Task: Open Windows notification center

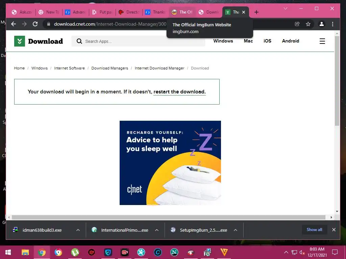Action: click(335, 252)
